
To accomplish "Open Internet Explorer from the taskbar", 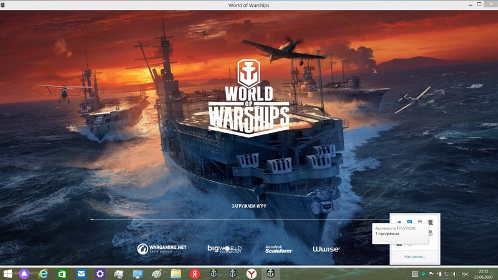I will click(x=43, y=274).
